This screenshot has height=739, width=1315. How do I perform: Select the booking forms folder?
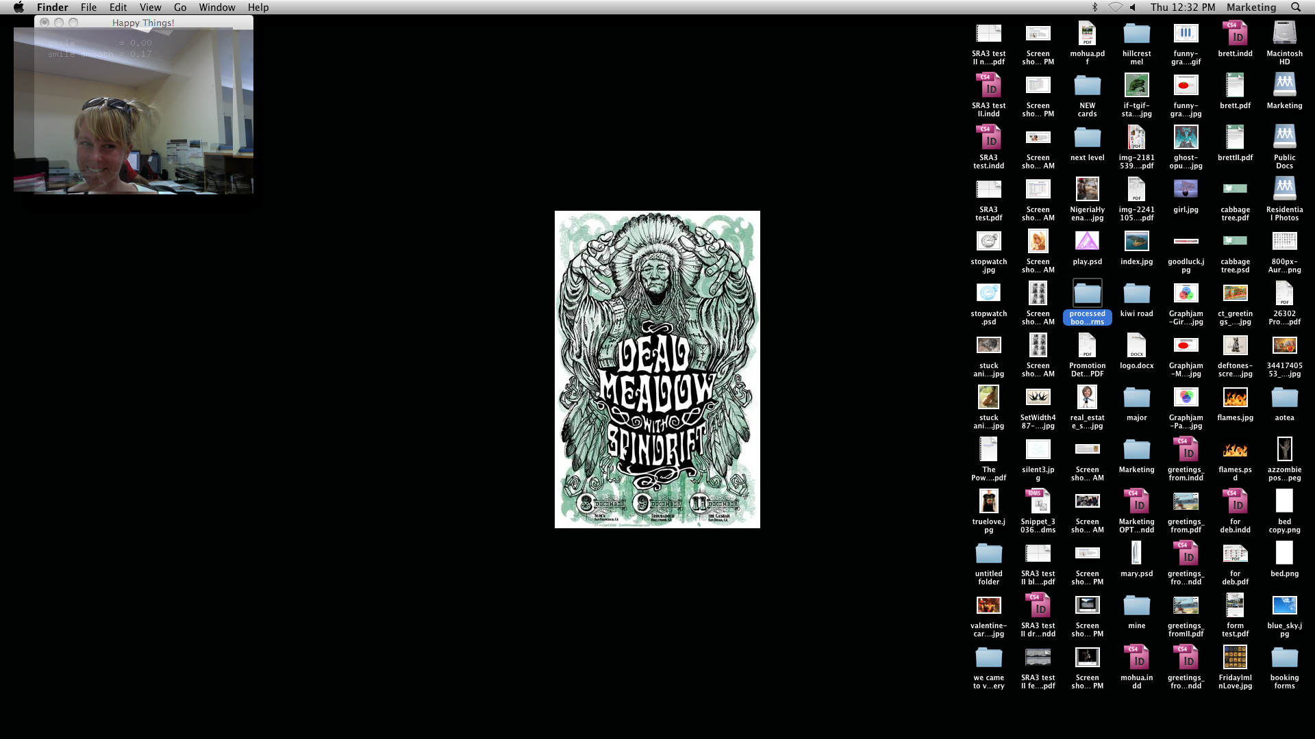1284,658
